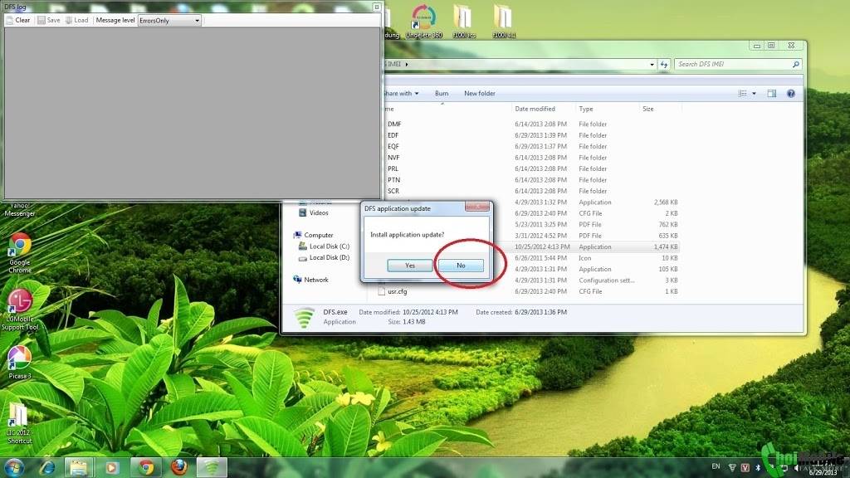This screenshot has width=850, height=478.
Task: Click the DFS.exe icon in details pane
Action: (x=304, y=318)
